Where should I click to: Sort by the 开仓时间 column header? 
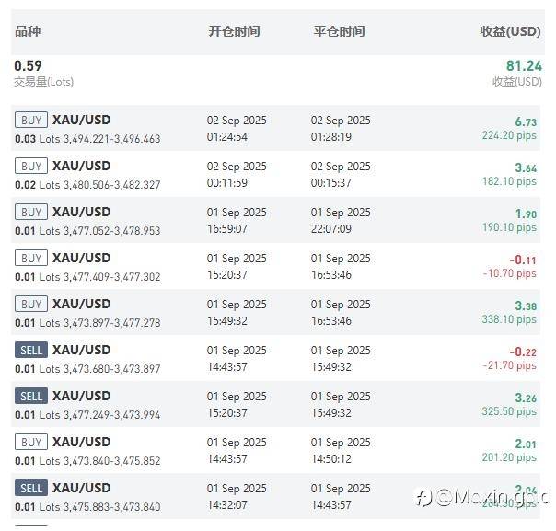(x=234, y=31)
